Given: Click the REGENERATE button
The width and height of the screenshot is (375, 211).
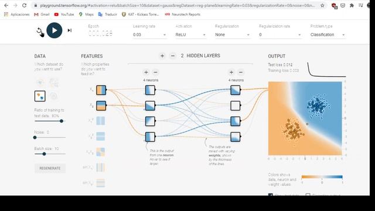Looking at the screenshot, I should click(x=50, y=168).
